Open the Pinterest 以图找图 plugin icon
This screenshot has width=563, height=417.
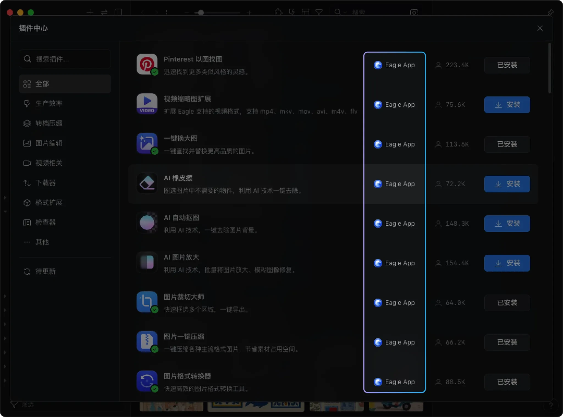click(147, 64)
